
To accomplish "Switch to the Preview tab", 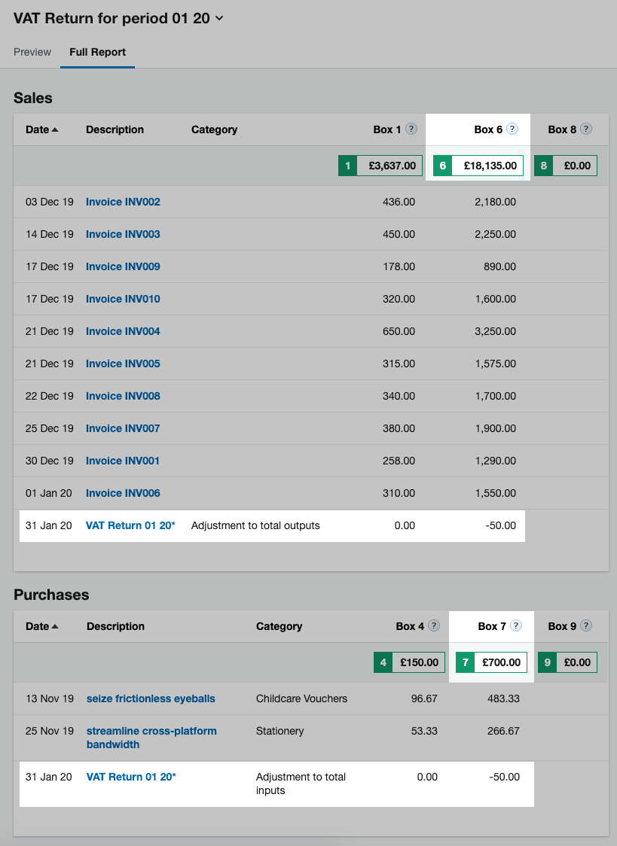I will (32, 52).
